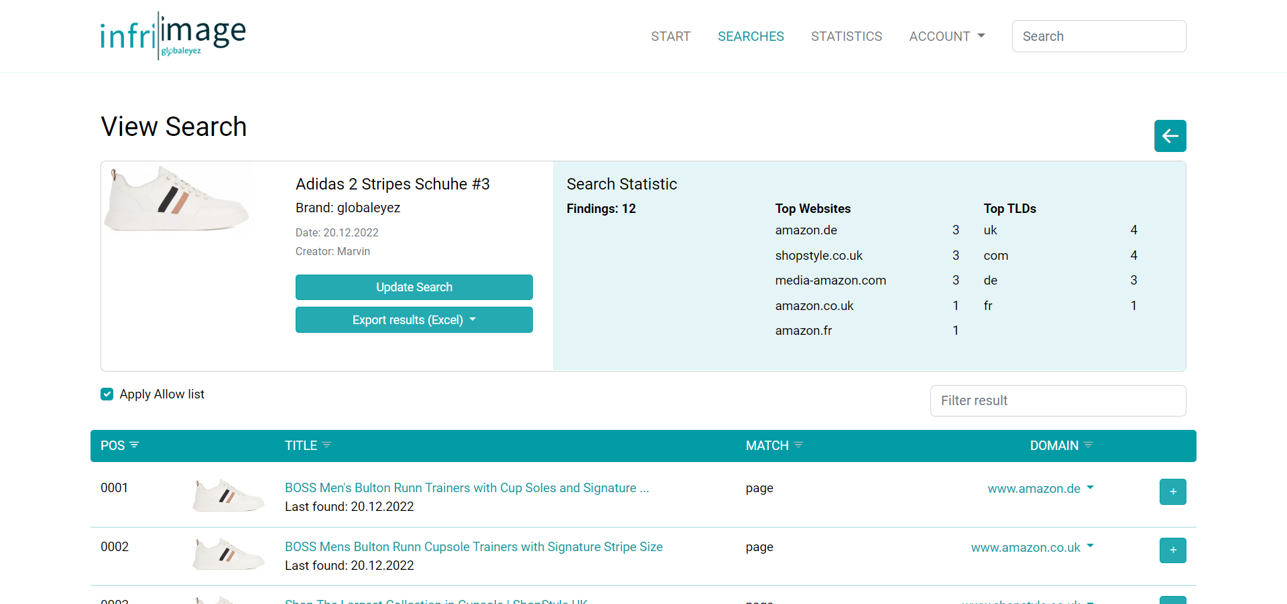Click Search Statistic heading
Screen dimensions: 1287x604
pos(621,184)
